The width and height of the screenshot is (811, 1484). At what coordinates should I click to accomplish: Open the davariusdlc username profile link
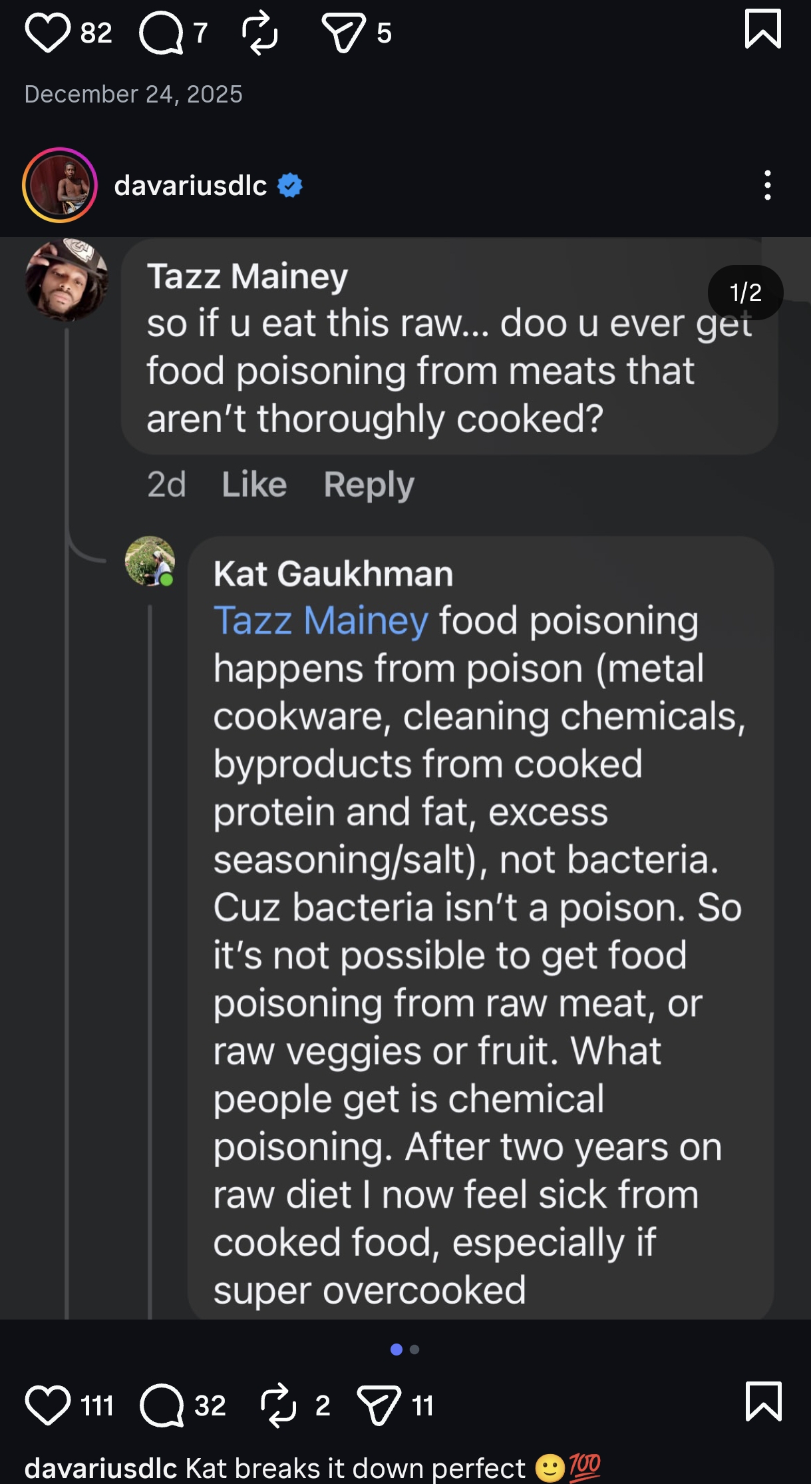(x=190, y=185)
